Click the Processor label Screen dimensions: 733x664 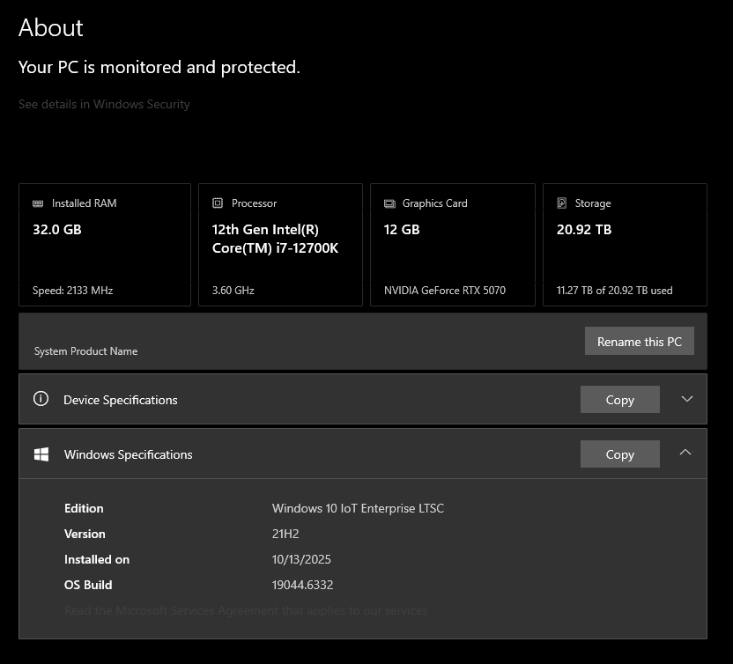[255, 203]
